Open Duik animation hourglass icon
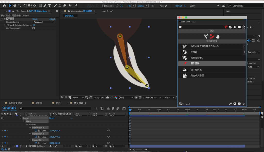The width and height of the screenshot is (264, 152). coord(235,27)
